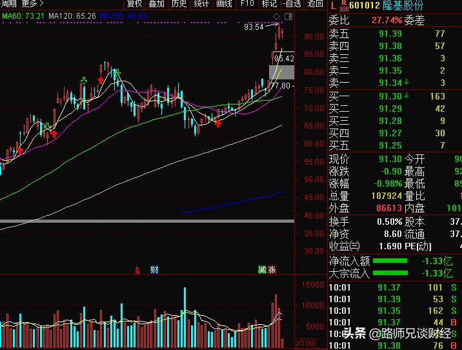Image resolution: width=462 pixels, height=350 pixels.
Task: Click the 委比 27.74% value
Action: pyautogui.click(x=387, y=21)
